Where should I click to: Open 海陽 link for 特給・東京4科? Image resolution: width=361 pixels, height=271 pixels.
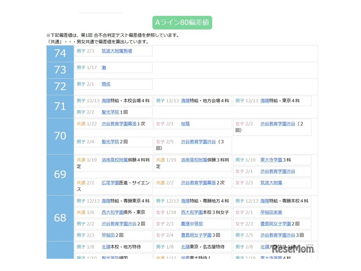coord(265,101)
